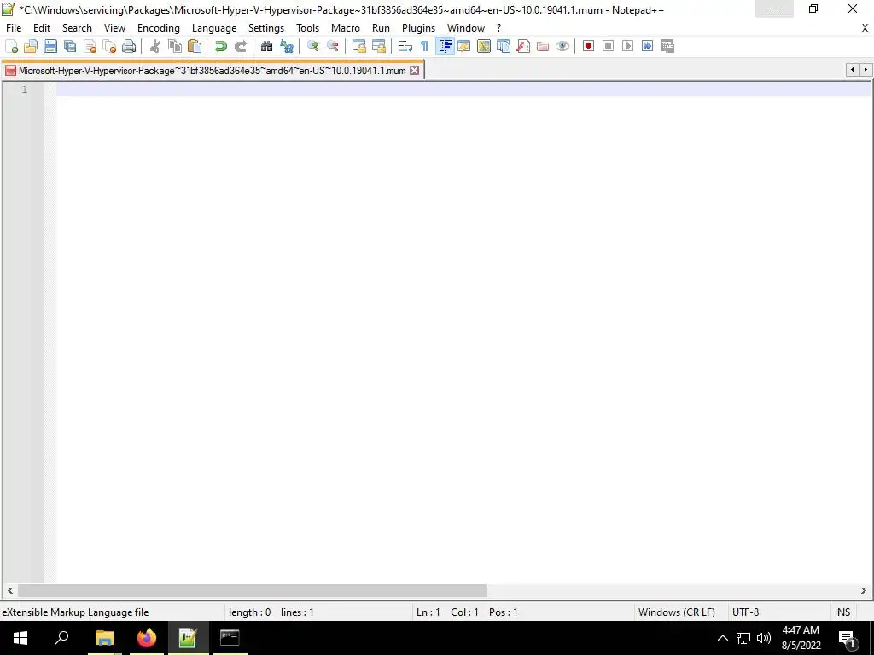Open File Explorer from the taskbar
Image resolution: width=874 pixels, height=655 pixels.
[105, 638]
